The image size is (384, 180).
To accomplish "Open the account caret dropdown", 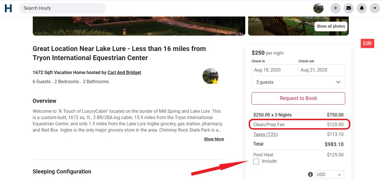I will point(375,8).
